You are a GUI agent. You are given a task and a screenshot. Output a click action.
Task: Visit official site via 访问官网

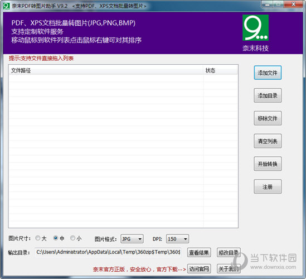point(199,269)
